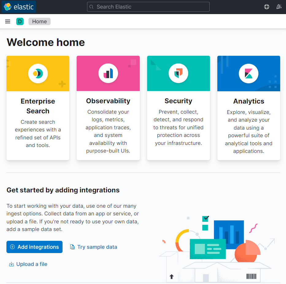Viewport: 286px width, 284px height.
Task: Click the 'To start working with your data' paragraph
Action: 73,218
